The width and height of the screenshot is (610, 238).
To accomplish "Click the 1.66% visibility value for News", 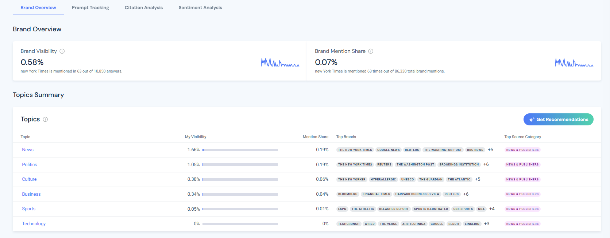I will [x=194, y=150].
